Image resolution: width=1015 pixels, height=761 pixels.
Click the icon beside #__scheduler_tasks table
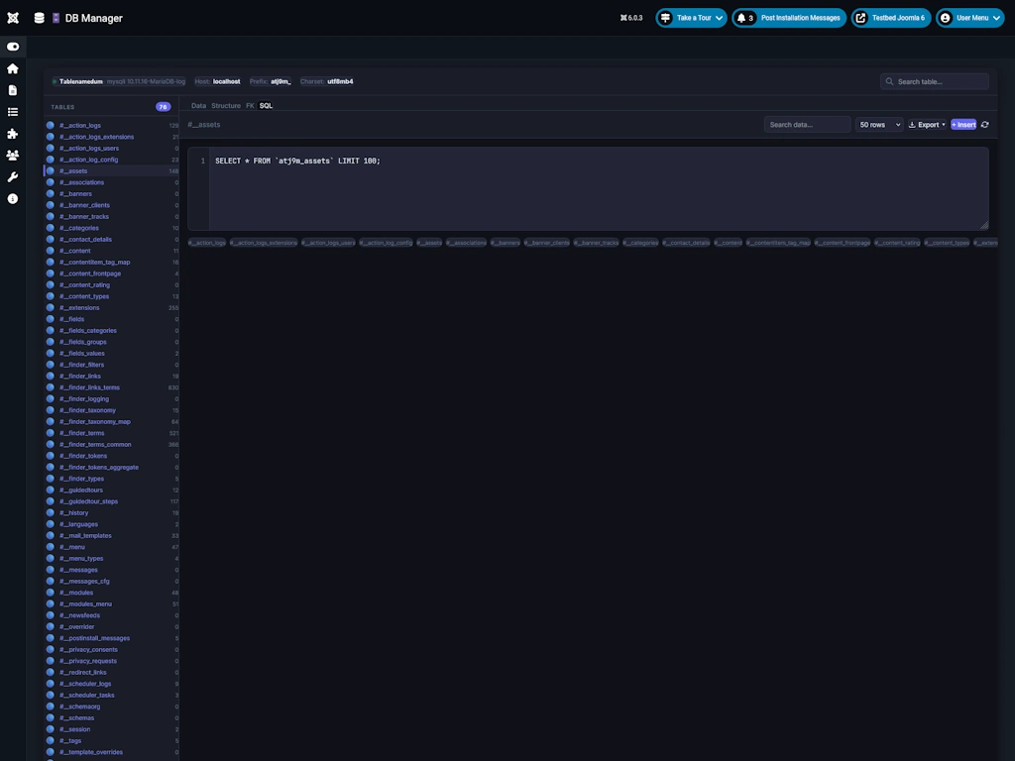point(51,695)
